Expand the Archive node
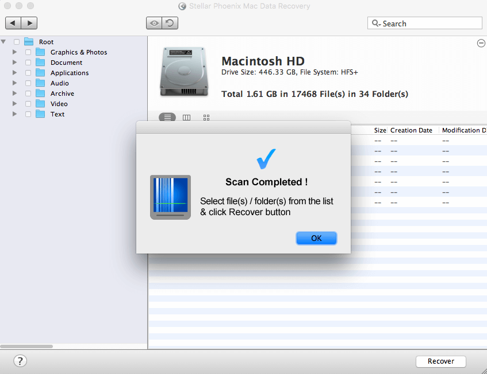Screen dimensions: 487x374 (14, 93)
